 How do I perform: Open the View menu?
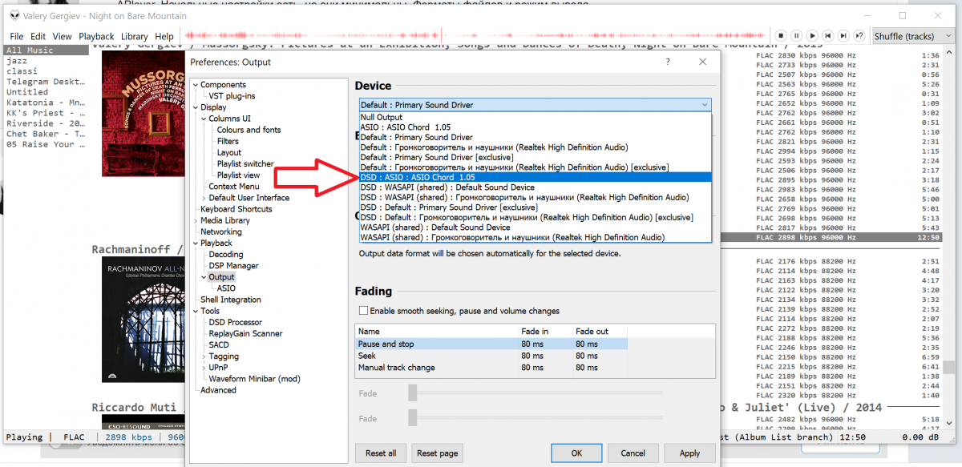point(63,36)
